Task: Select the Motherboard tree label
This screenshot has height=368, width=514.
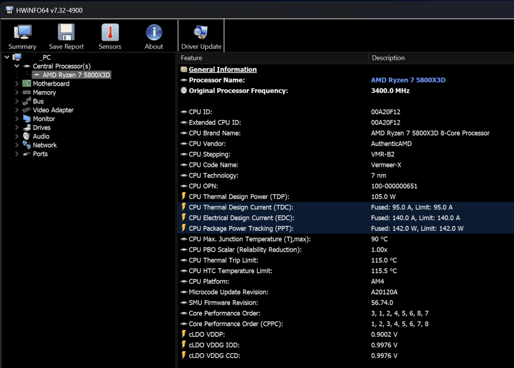Action: 51,84
